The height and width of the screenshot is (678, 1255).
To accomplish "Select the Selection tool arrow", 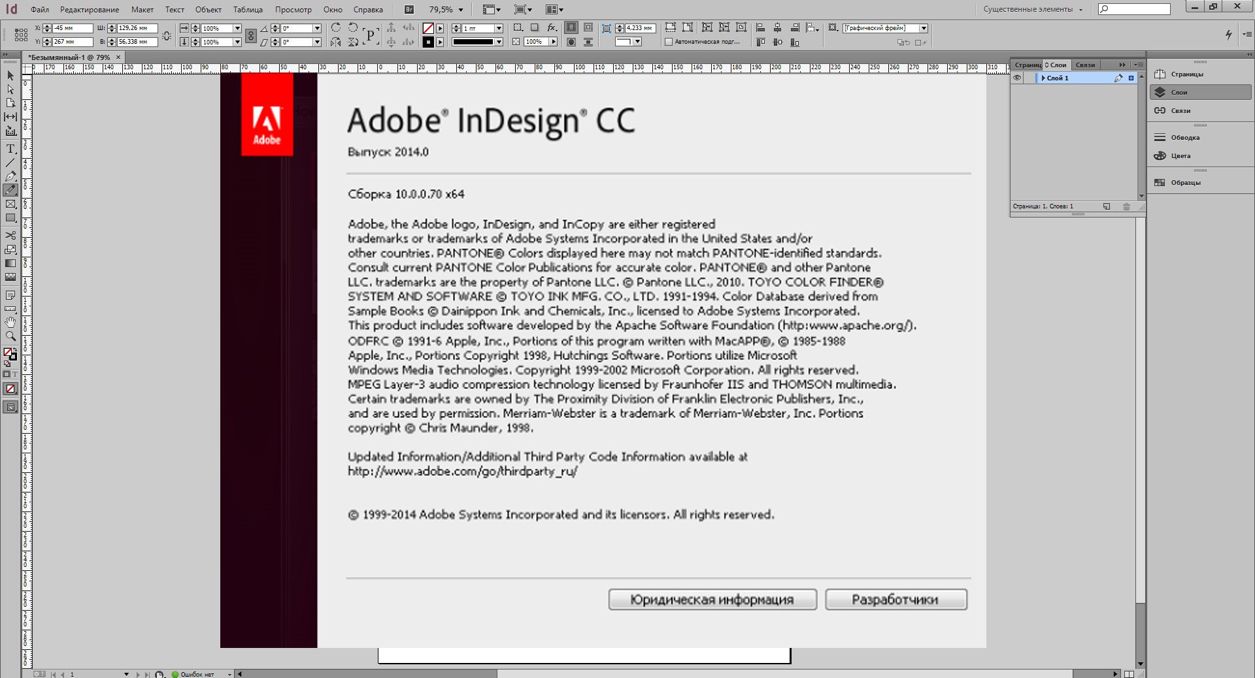I will pos(10,75).
